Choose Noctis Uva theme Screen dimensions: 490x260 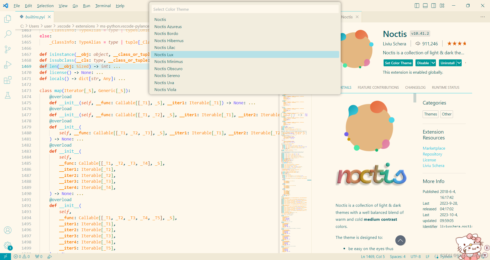click(245, 83)
